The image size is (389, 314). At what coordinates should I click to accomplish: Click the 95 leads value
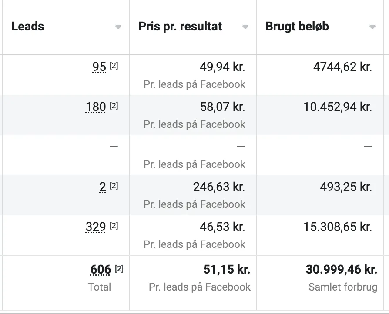pos(99,67)
